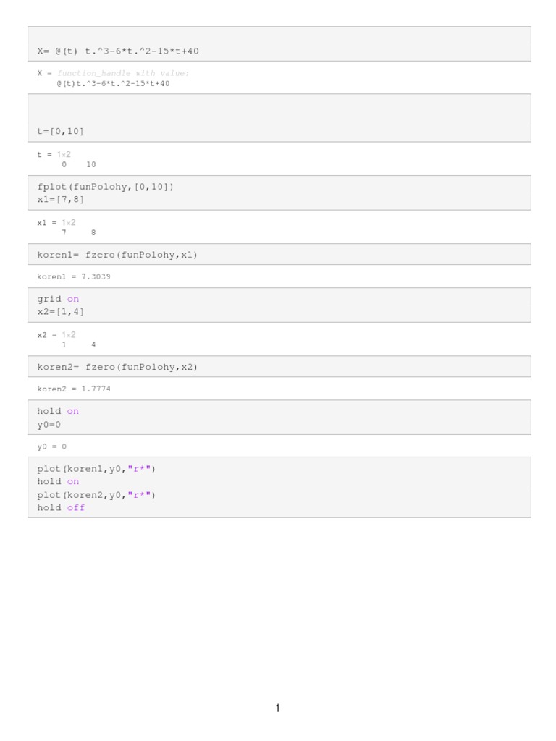This screenshot has height=741, width=556.
Task: Click the plot(koren1,y0,"r*") code line
Action: tap(96, 469)
